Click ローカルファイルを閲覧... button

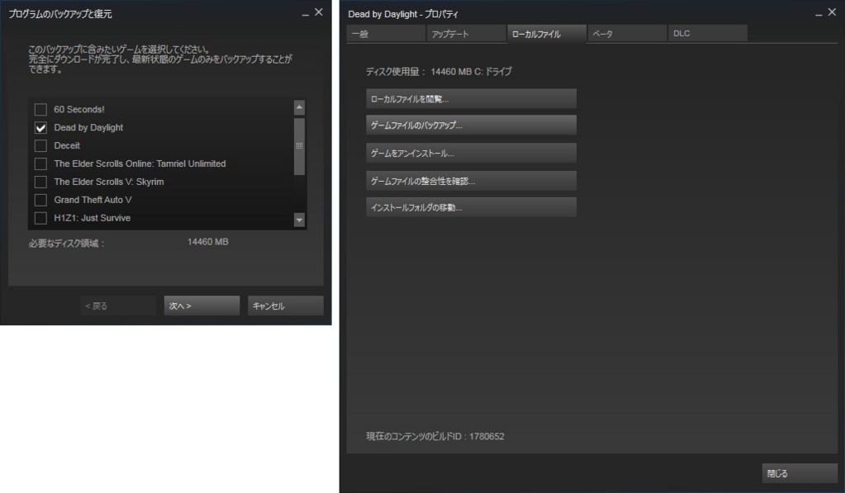point(471,99)
